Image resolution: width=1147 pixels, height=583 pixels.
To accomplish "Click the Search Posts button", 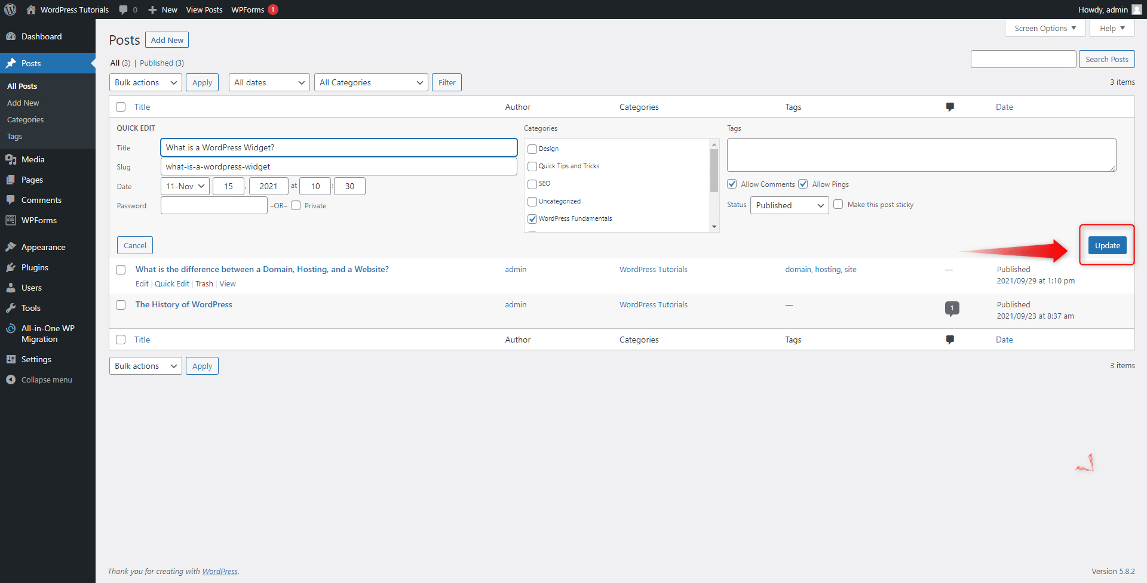I will click(1106, 59).
